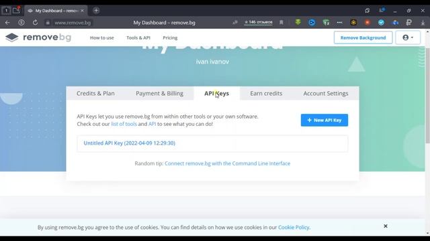This screenshot has width=430, height=241.
Task: Open the How to use menu
Action: click(x=101, y=37)
